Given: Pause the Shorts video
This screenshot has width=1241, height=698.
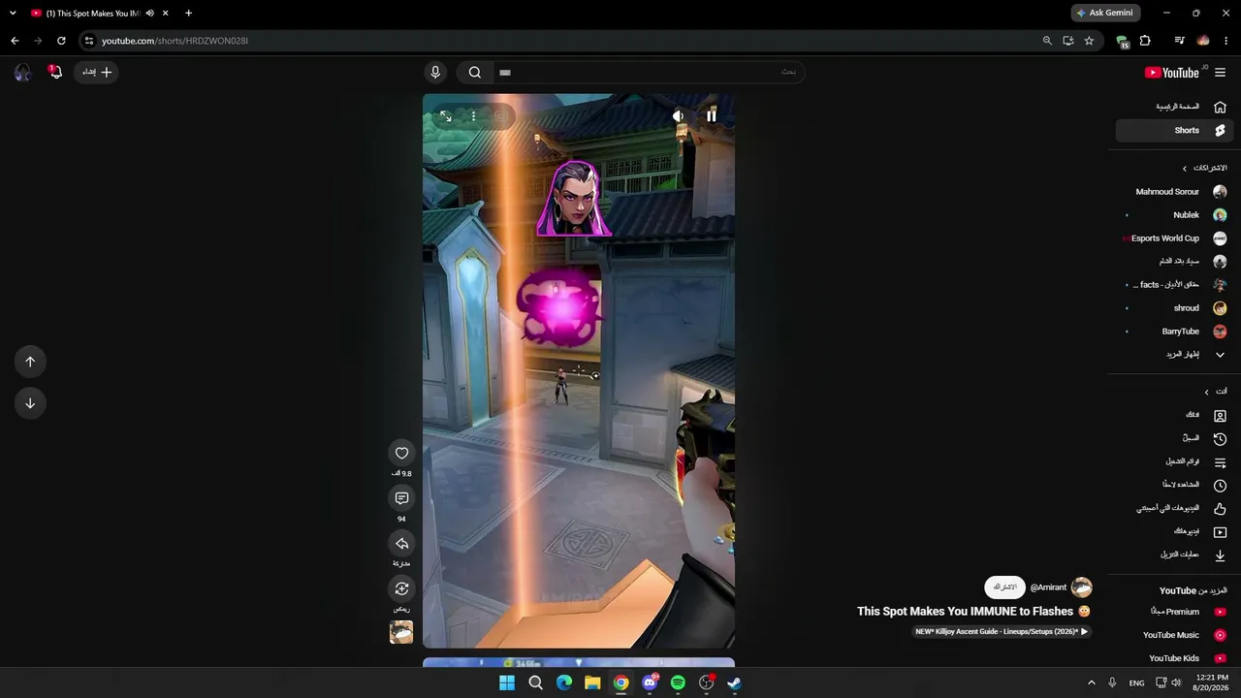Looking at the screenshot, I should coord(711,115).
